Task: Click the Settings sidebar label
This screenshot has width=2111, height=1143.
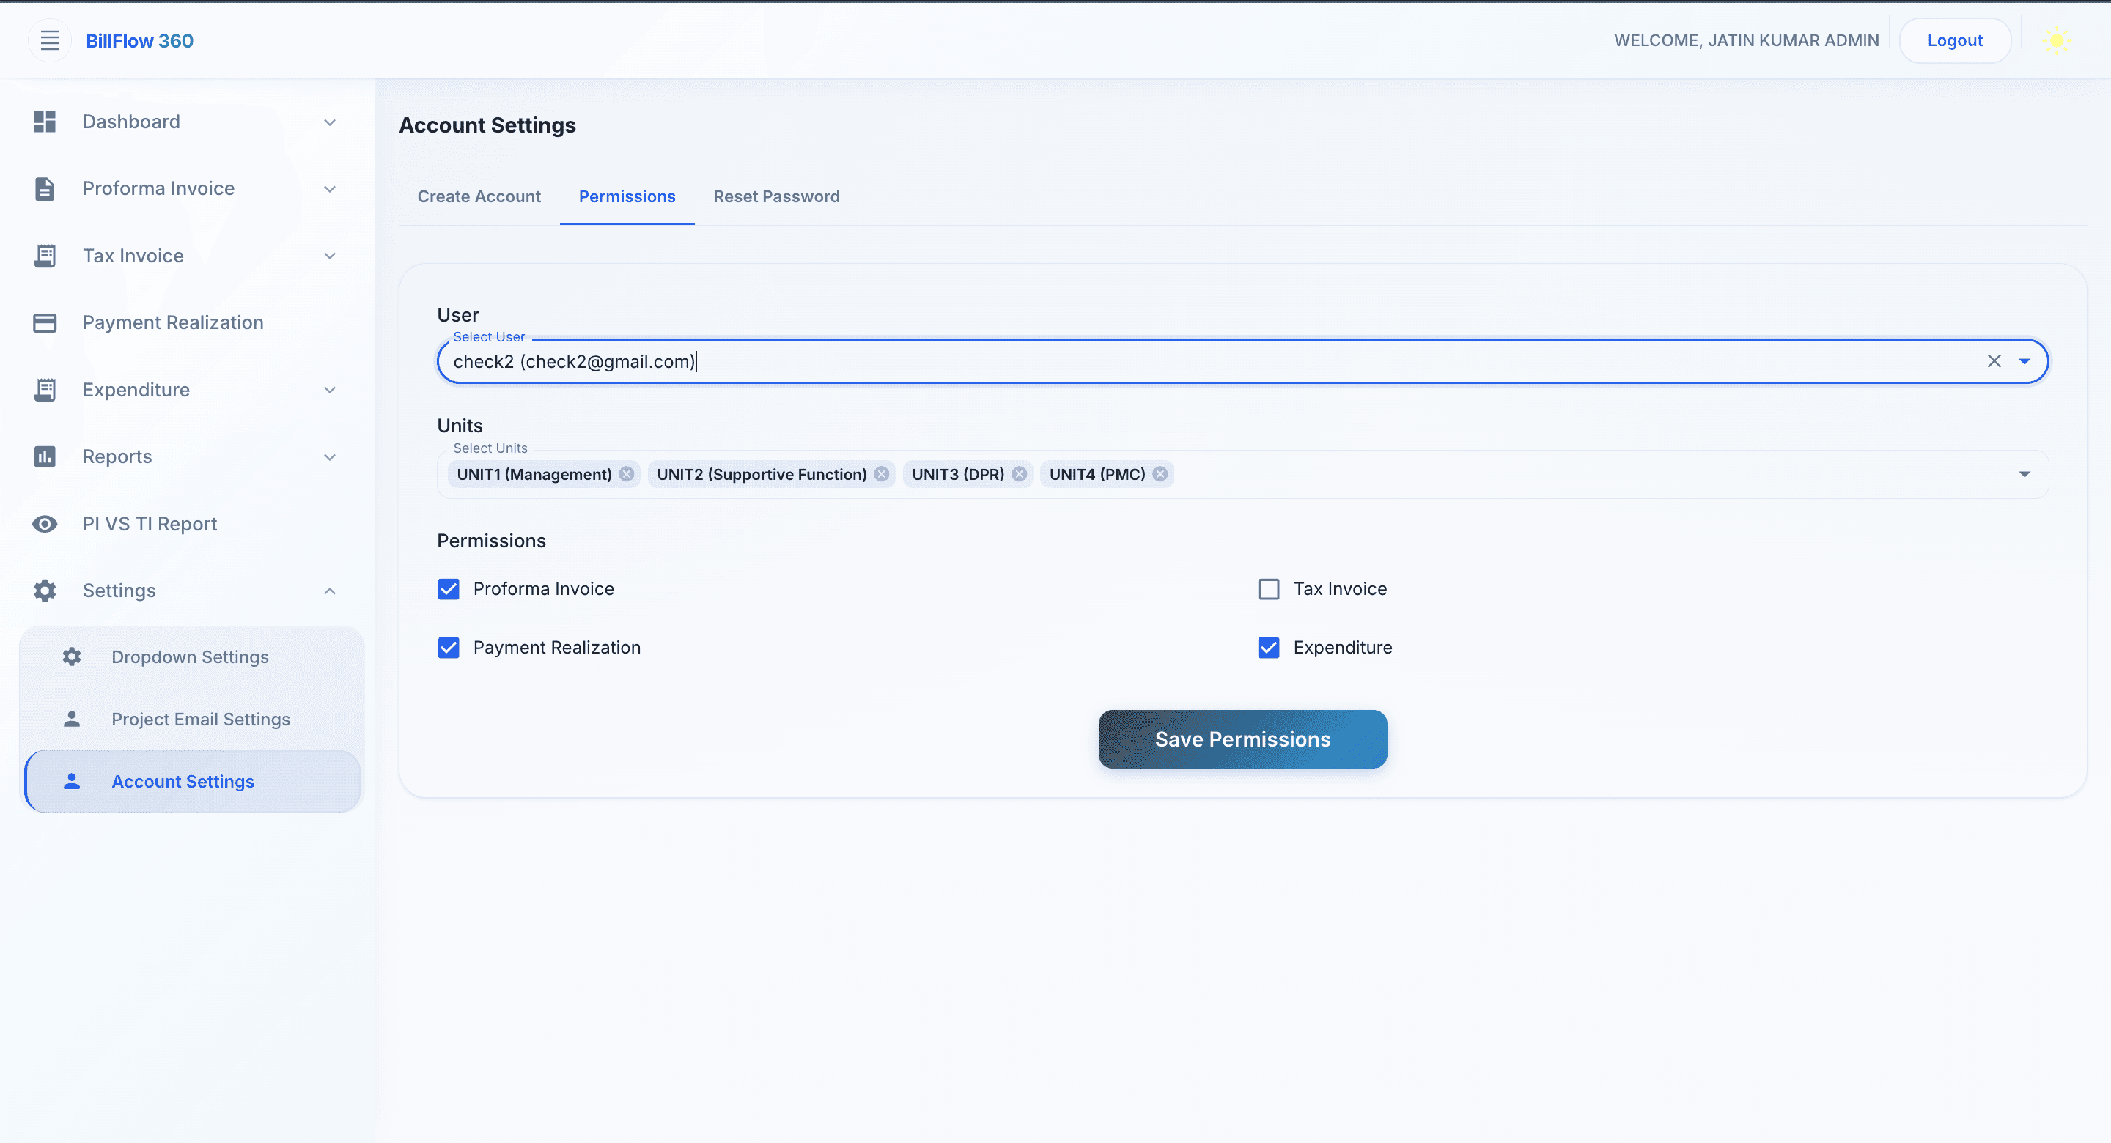Action: click(119, 591)
